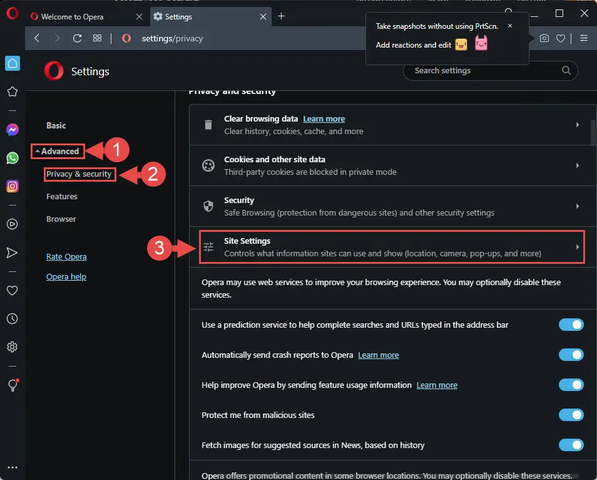
Task: Close the Settings tab
Action: [x=263, y=17]
